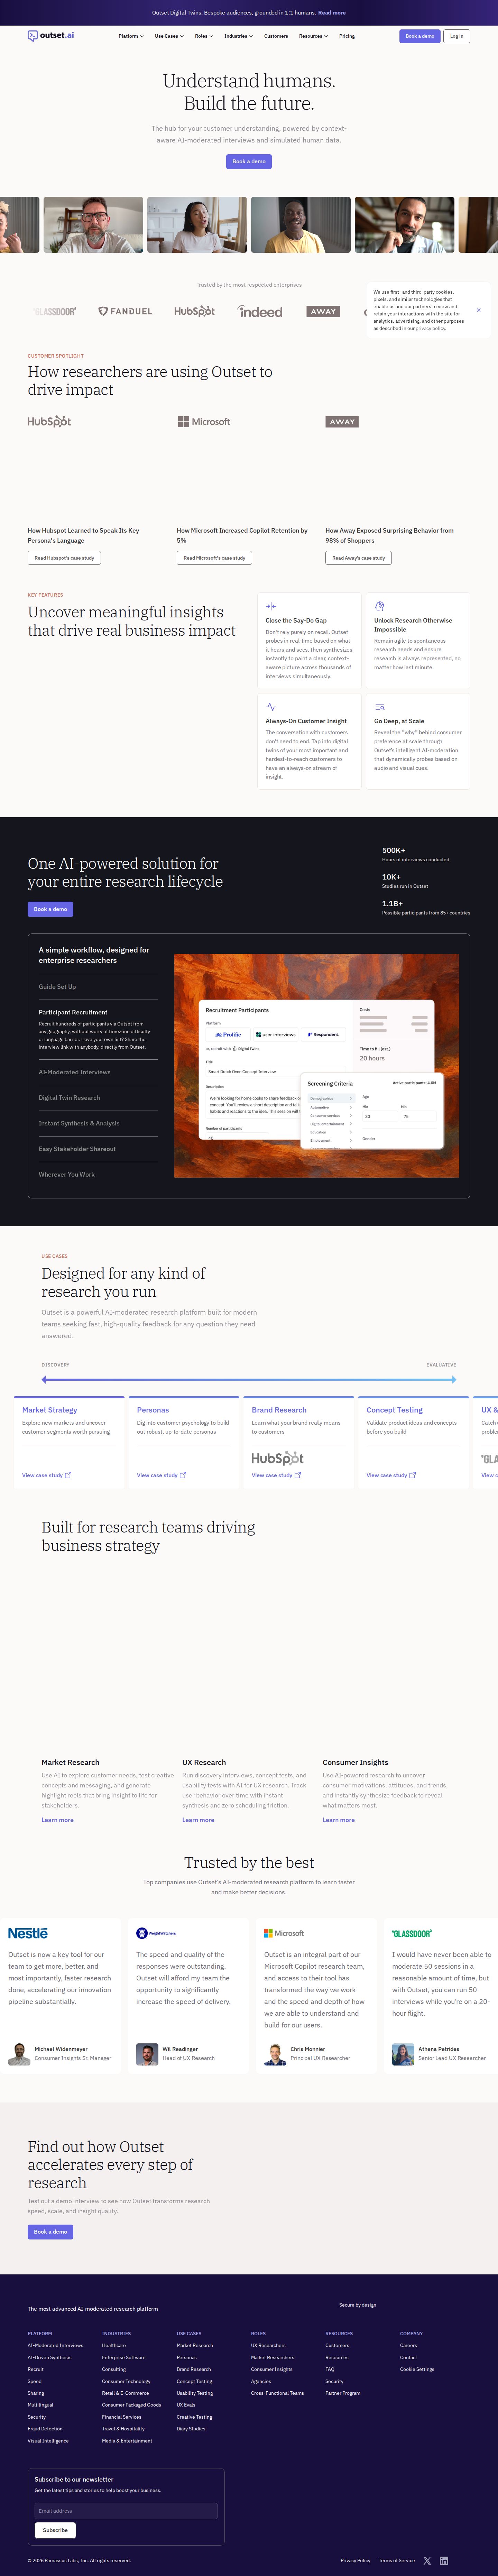Click the AWAY logo in customer spotlight

coord(342,422)
